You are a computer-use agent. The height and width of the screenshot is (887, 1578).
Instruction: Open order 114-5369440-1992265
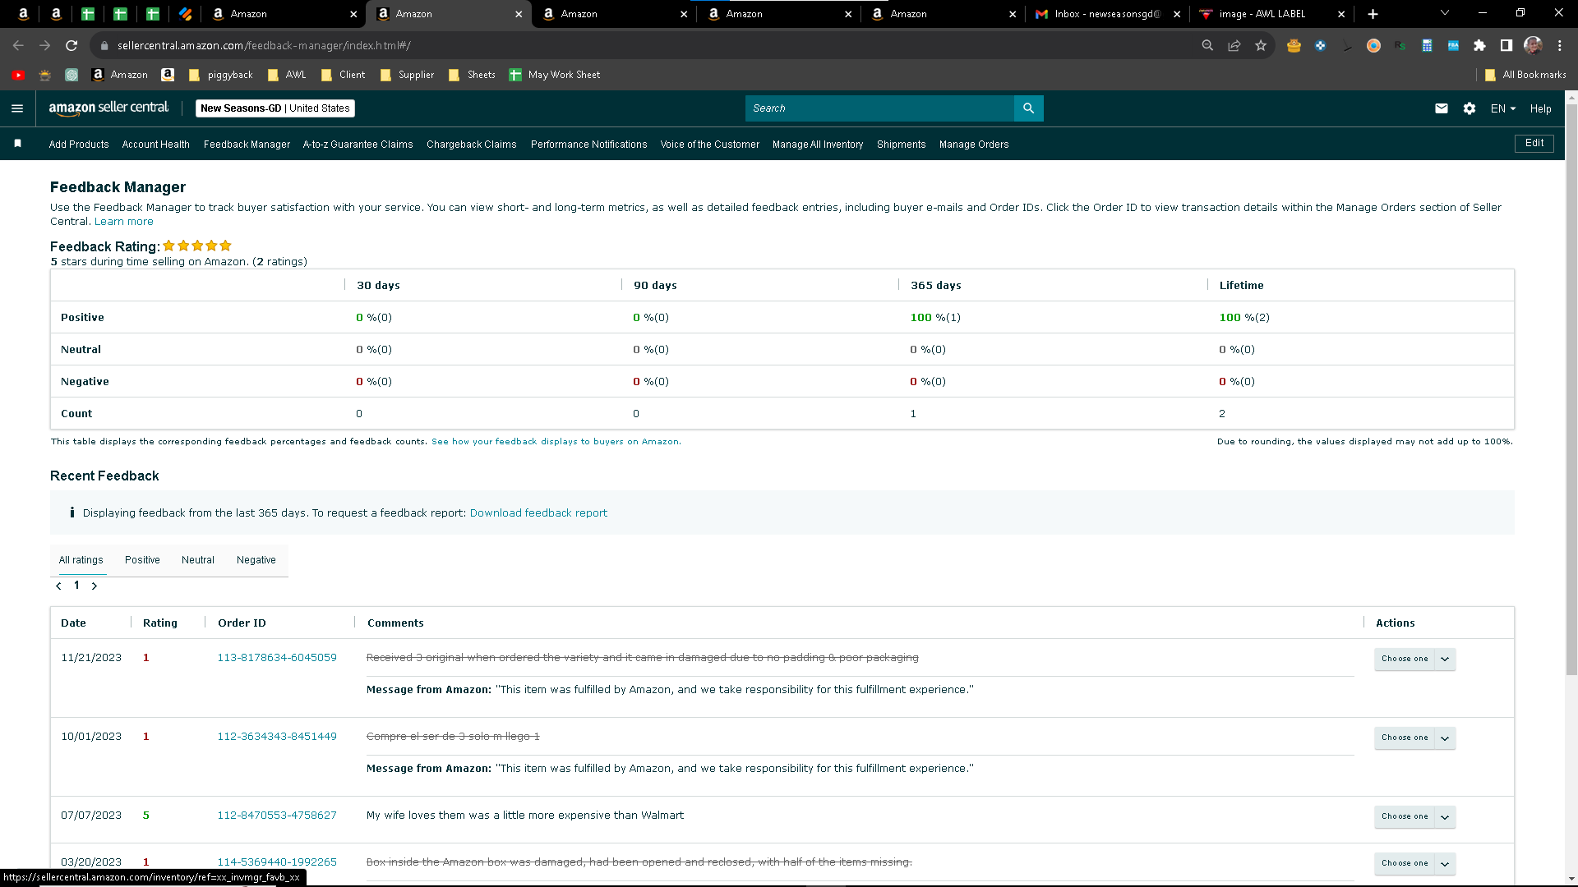point(277,862)
